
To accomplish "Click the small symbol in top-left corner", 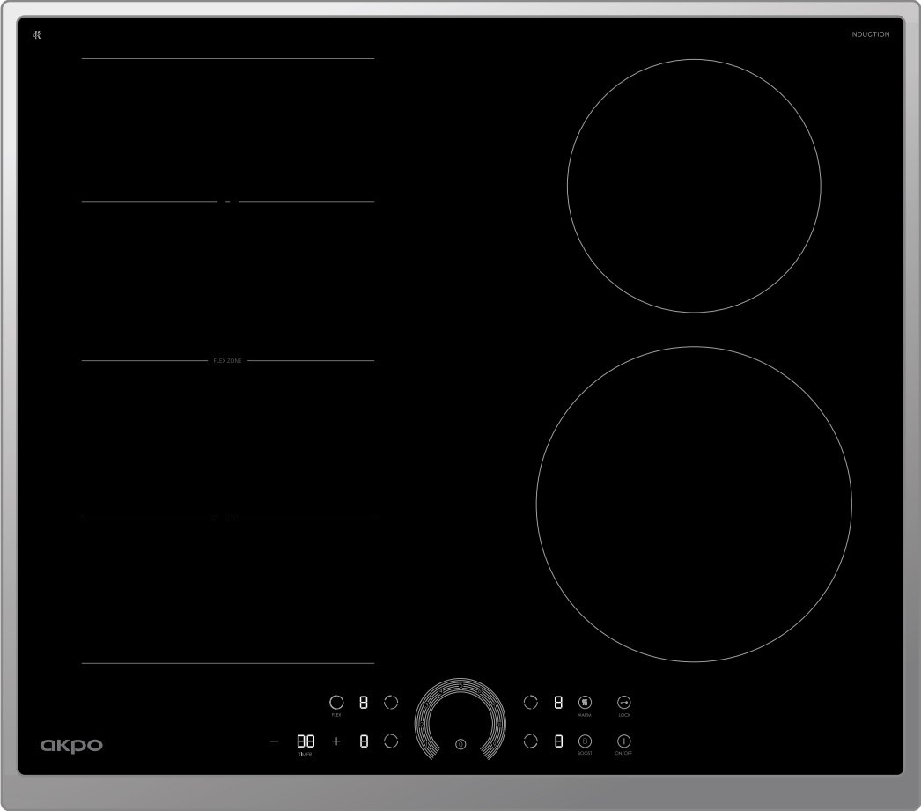I will coord(38,34).
